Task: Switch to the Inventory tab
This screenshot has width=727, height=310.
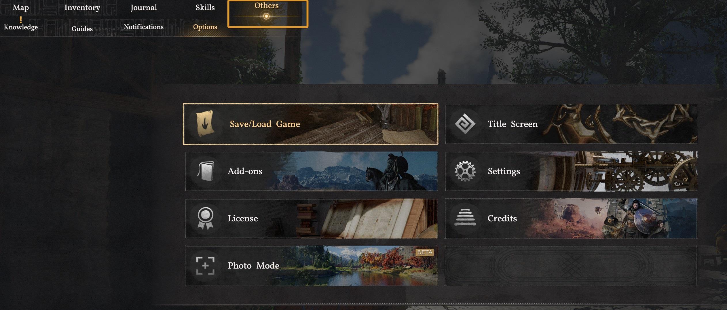Action: (82, 7)
